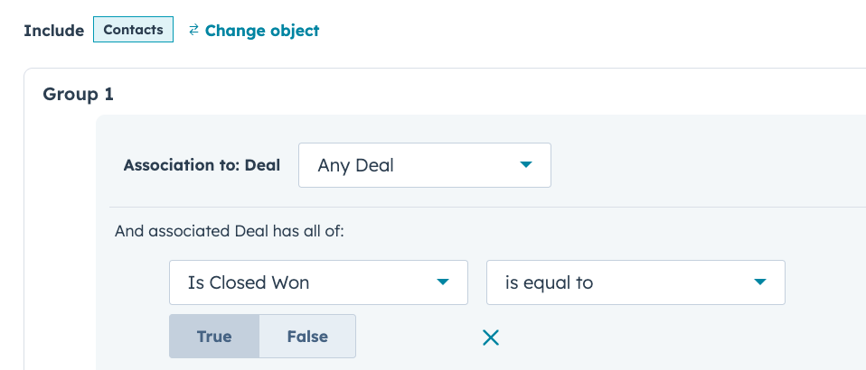
Task: Select the Group 1 heading
Action: (x=78, y=94)
